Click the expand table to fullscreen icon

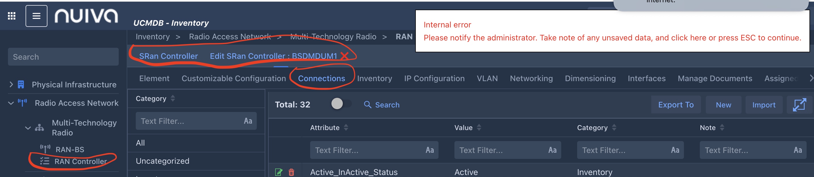pos(799,105)
